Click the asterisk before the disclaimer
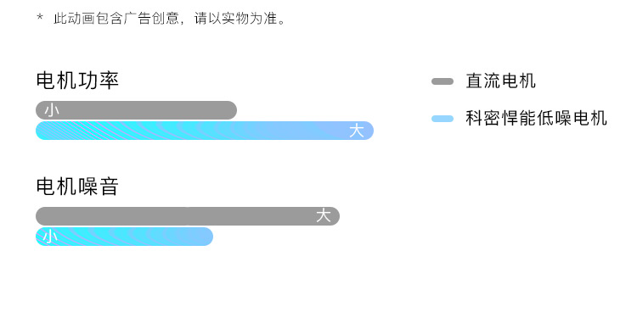Image resolution: width=637 pixels, height=329 pixels. 40,17
